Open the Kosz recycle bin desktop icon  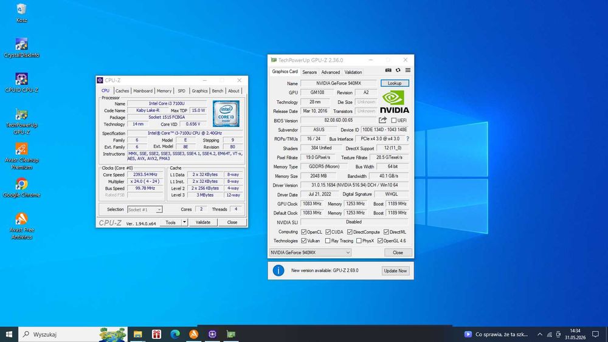tap(21, 12)
